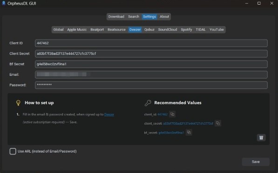Click the recommended bf_secret value link
The image size is (278, 173).
(x=171, y=133)
